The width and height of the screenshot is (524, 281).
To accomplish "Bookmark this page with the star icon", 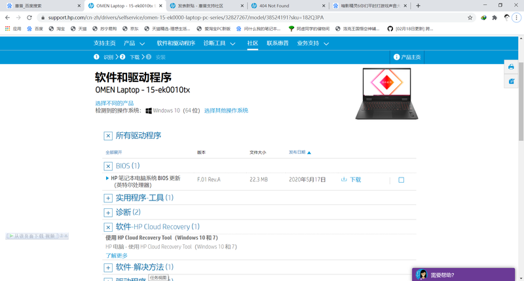I will (470, 18).
